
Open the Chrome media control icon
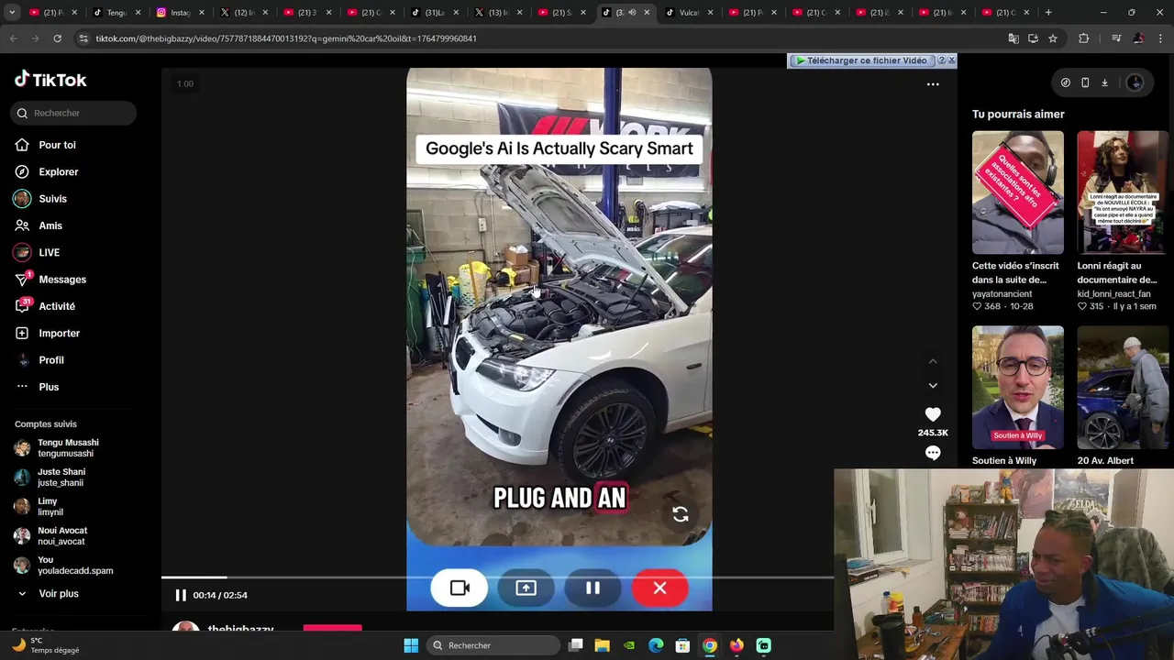[x=1115, y=38]
